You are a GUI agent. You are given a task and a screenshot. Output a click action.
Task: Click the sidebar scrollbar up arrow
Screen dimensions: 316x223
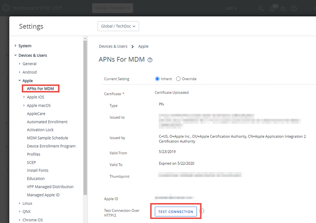[x=85, y=39]
